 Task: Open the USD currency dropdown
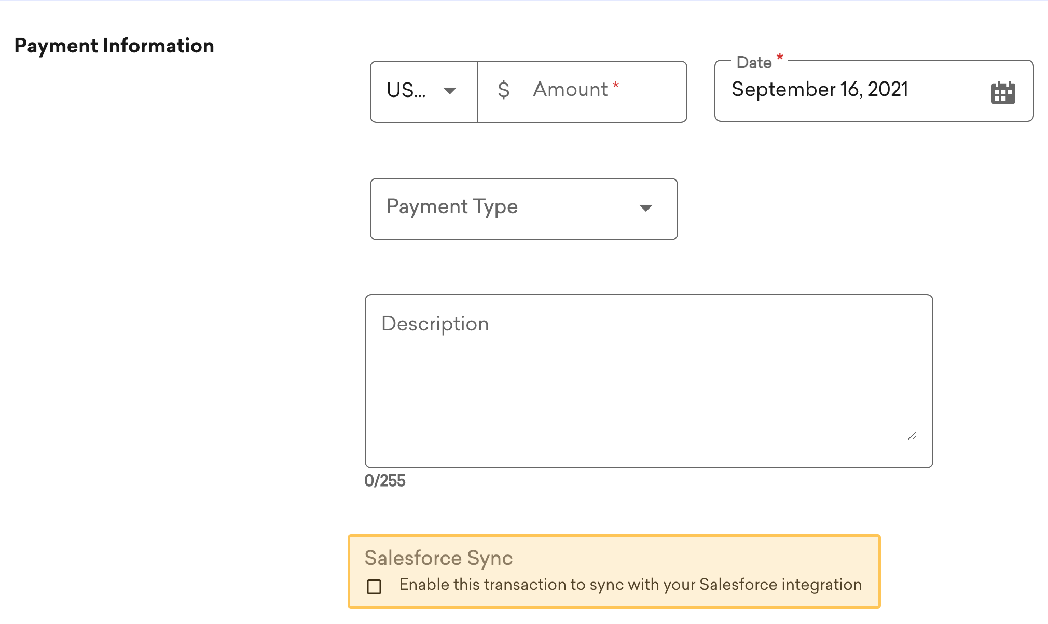click(x=424, y=92)
